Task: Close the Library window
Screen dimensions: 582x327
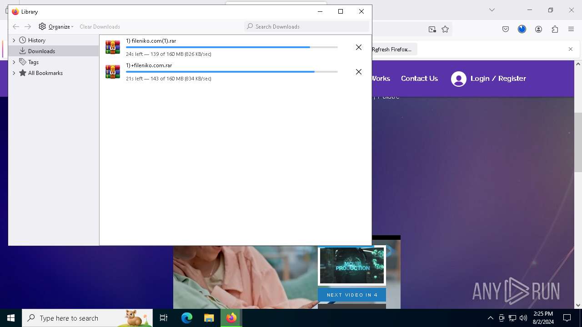Action: 361,11
